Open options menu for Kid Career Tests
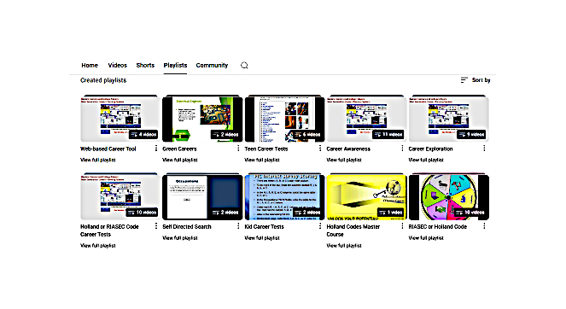566x309 pixels. point(320,226)
